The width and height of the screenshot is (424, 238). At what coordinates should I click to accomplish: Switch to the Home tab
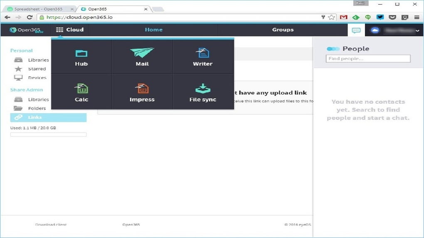[x=153, y=30]
